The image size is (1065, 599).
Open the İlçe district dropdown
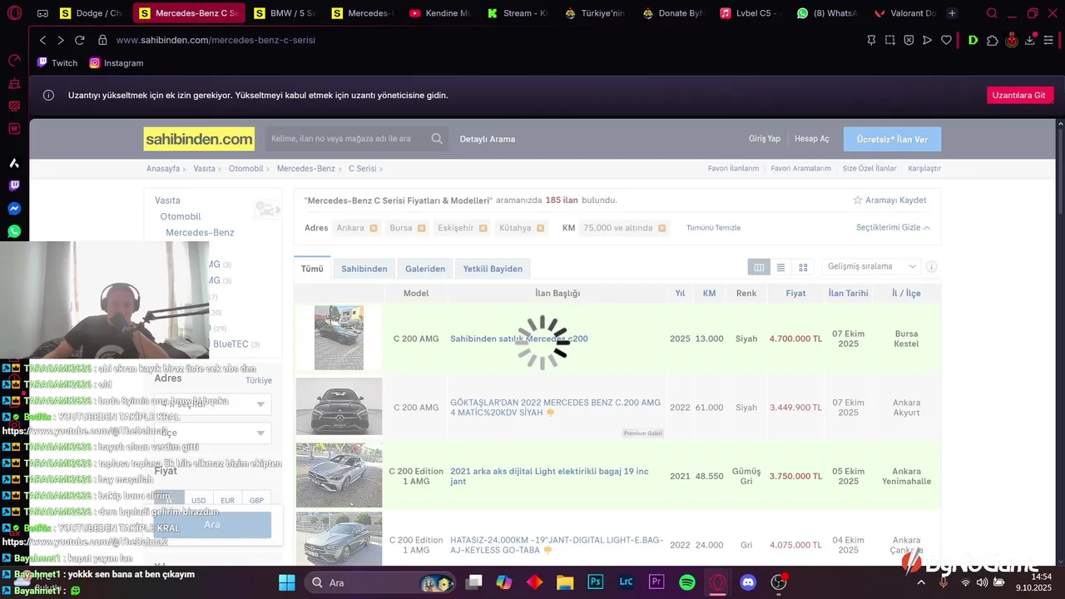click(x=212, y=433)
